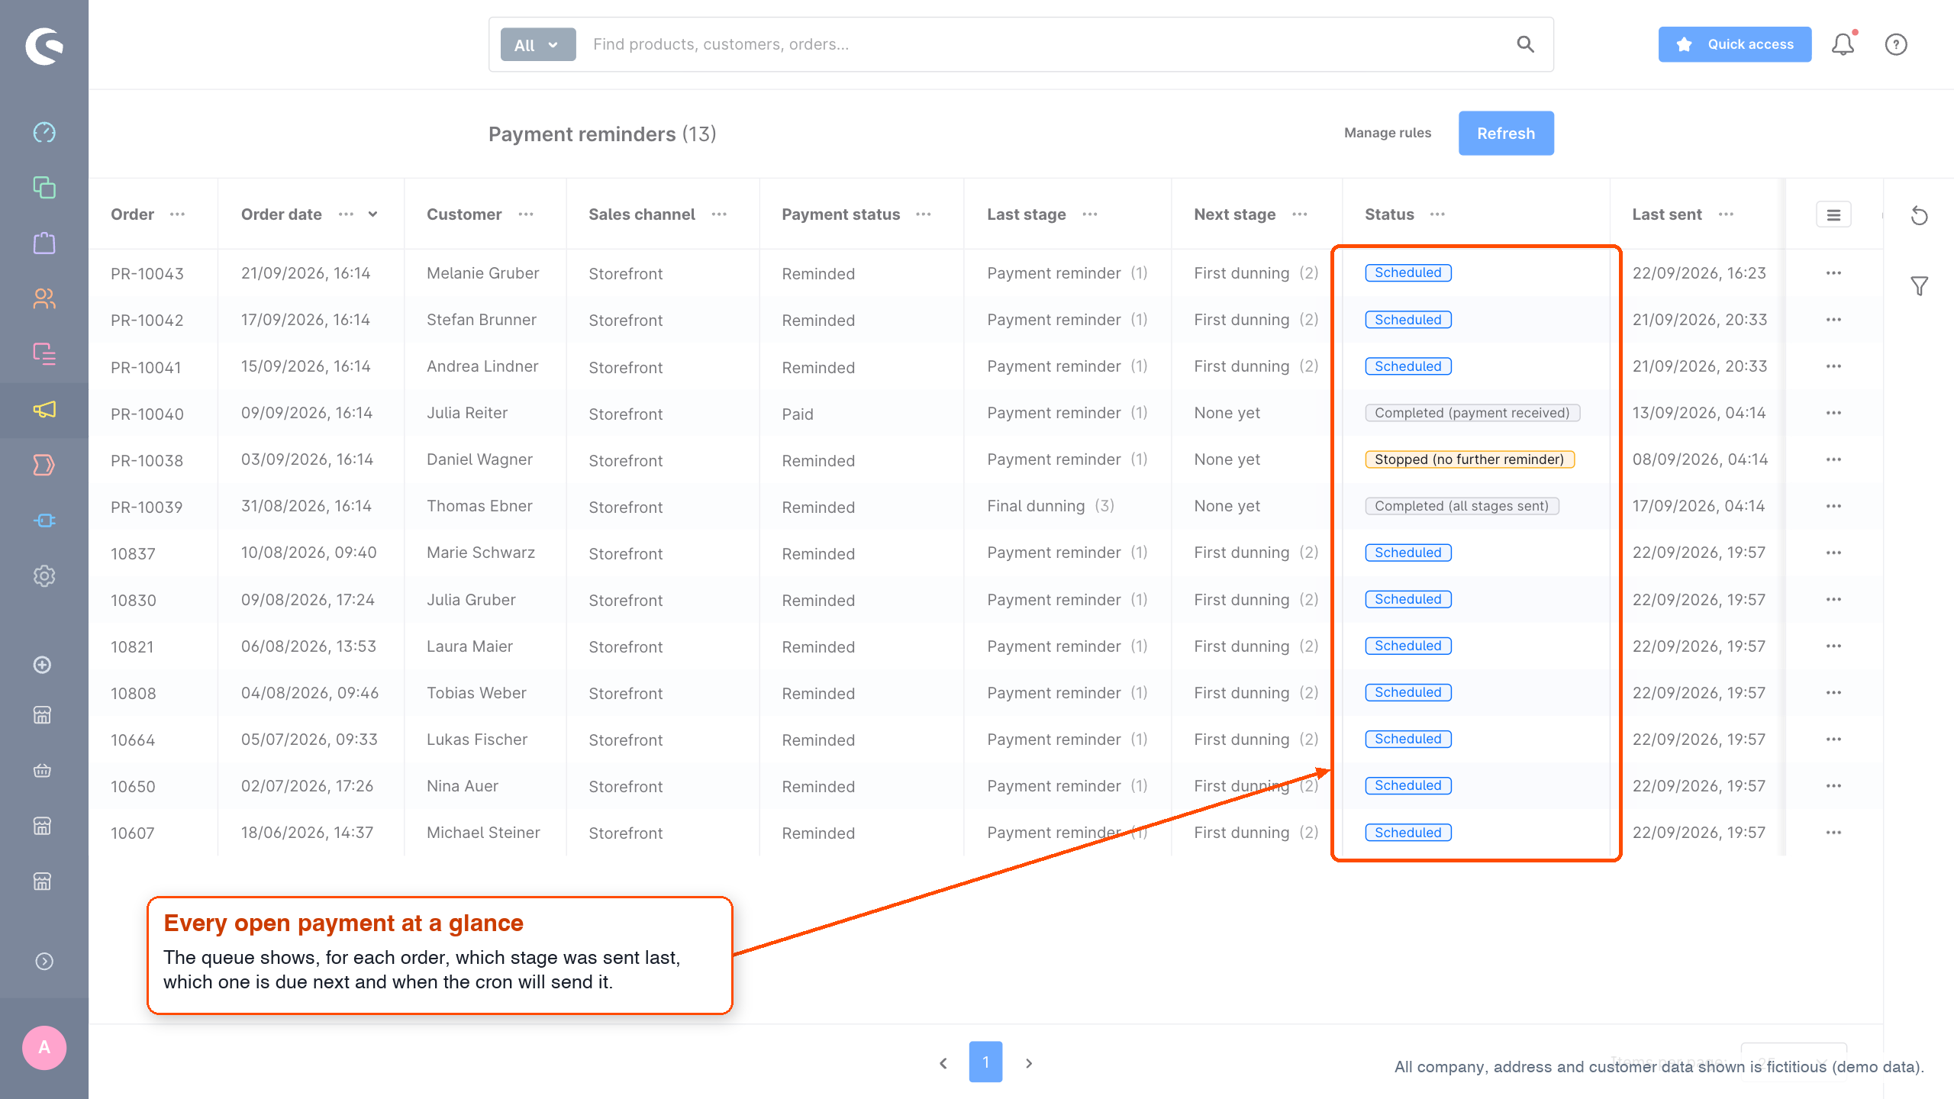The height and width of the screenshot is (1099, 1954).
Task: Open the Content list sidebar icon
Action: (44, 354)
